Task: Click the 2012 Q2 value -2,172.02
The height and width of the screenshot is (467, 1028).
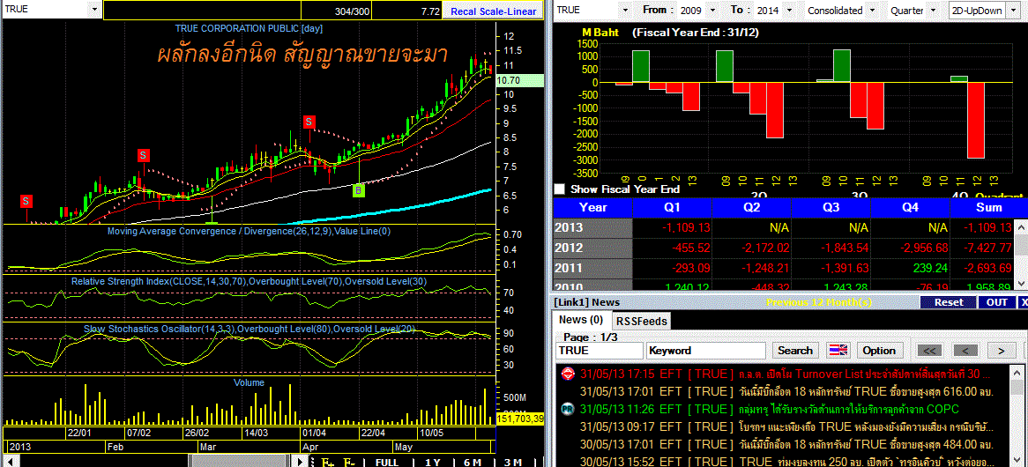Action: point(764,248)
